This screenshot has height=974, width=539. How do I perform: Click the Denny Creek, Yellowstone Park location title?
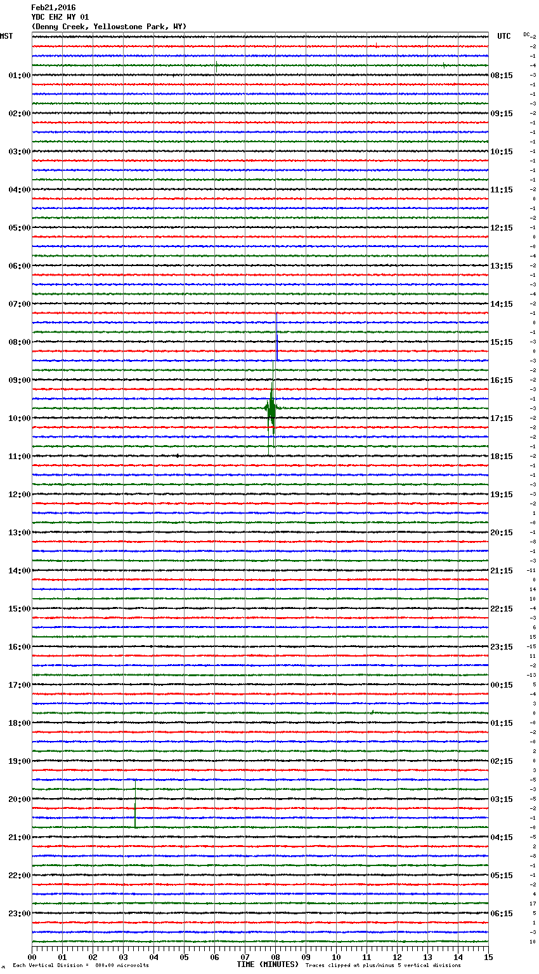click(x=109, y=27)
